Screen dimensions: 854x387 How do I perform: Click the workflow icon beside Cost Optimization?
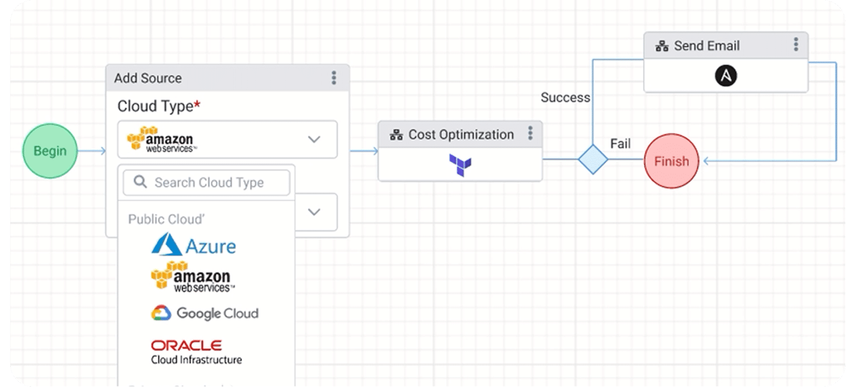(396, 134)
